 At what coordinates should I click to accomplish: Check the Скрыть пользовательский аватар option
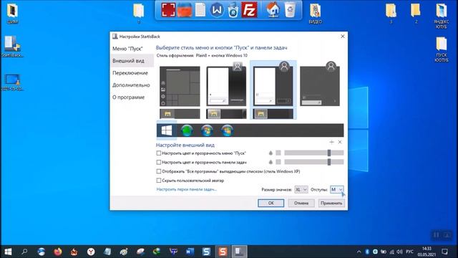(159, 181)
